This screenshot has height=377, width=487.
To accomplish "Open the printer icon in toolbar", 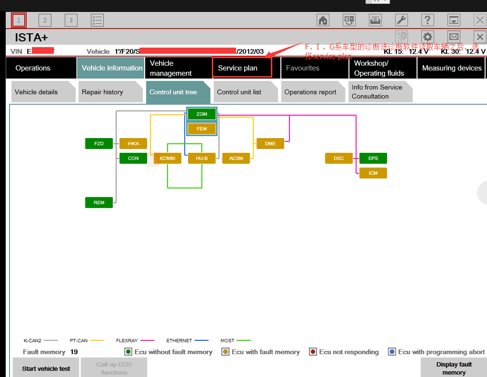I will pyautogui.click(x=375, y=20).
